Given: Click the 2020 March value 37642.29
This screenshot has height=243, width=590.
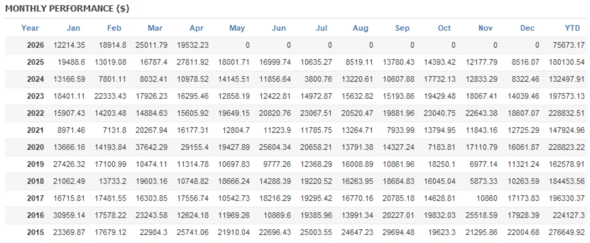Looking at the screenshot, I should [152, 148].
